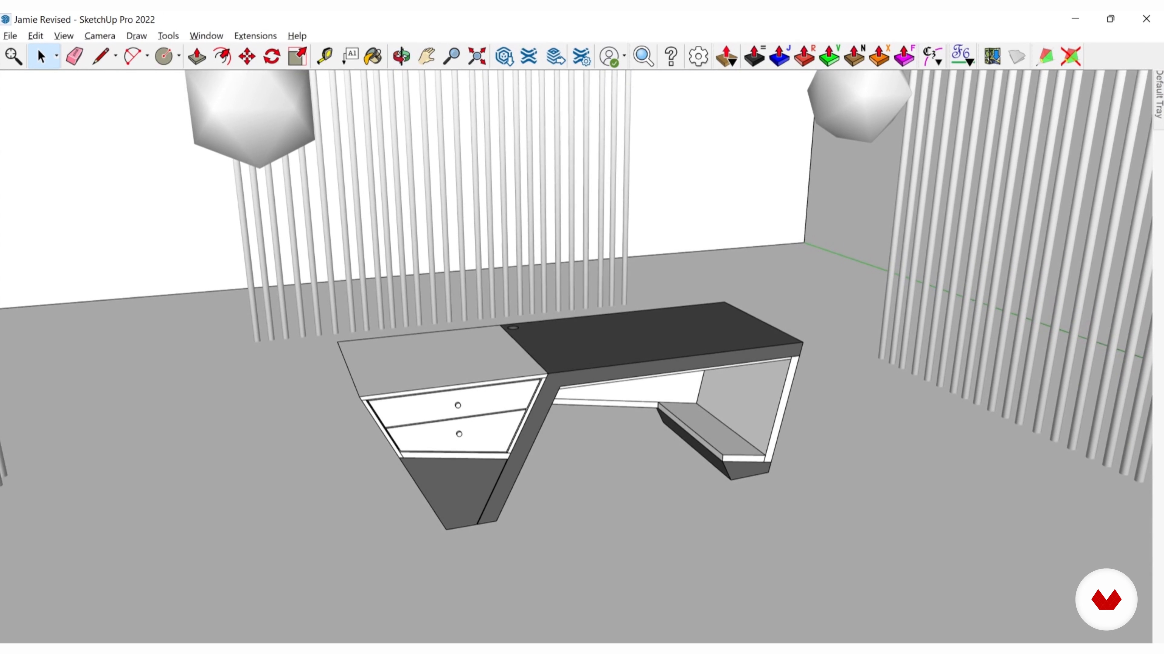Expand the Select tool dropdown arrow

pyautogui.click(x=56, y=56)
